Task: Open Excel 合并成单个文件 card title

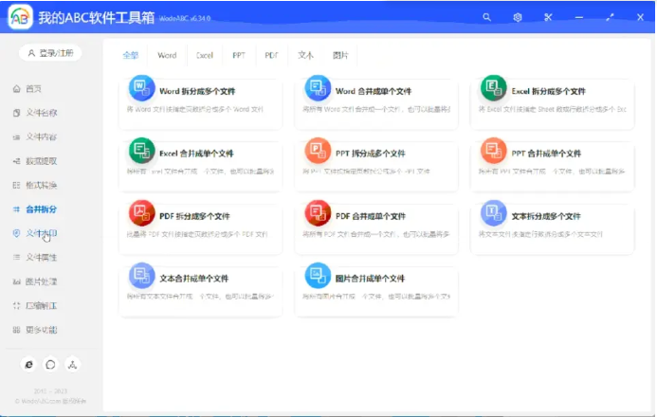Action: (196, 154)
